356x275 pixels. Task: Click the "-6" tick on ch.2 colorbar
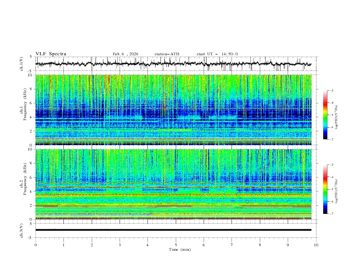[332, 201]
